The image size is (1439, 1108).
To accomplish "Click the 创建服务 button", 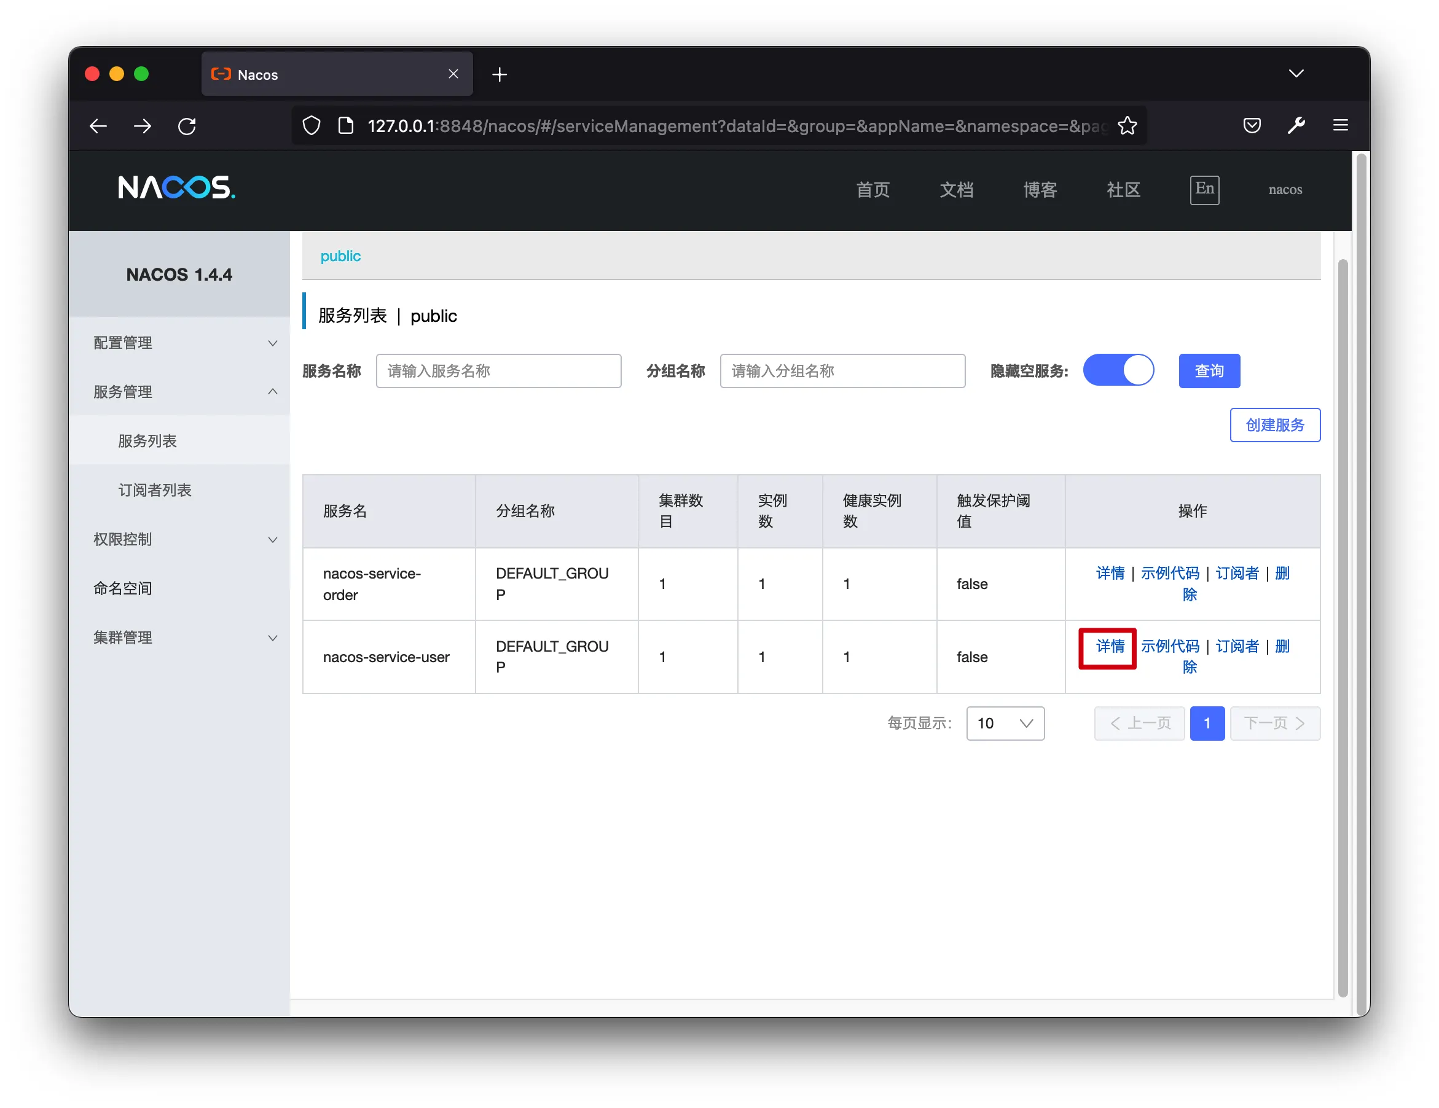I will 1274,425.
